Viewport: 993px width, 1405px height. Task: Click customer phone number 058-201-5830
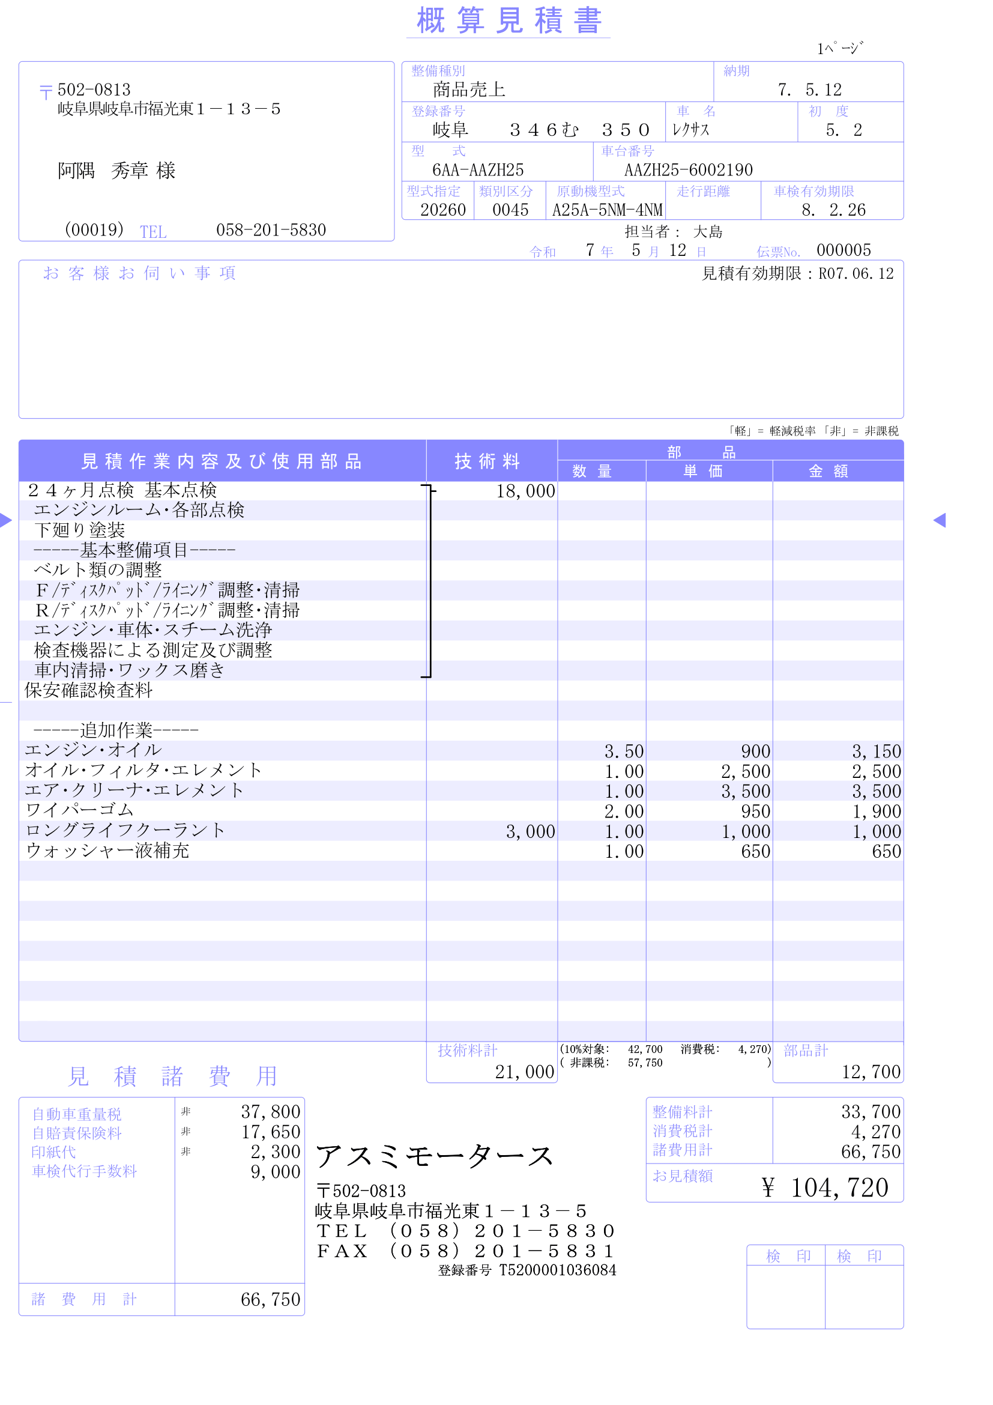[271, 230]
